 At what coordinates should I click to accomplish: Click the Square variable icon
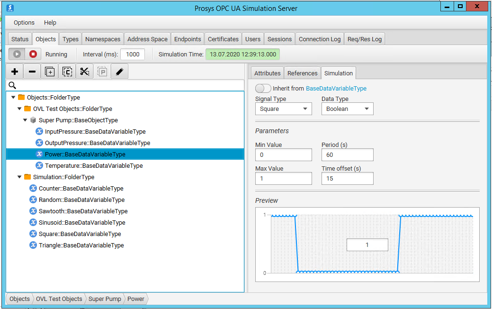33,234
